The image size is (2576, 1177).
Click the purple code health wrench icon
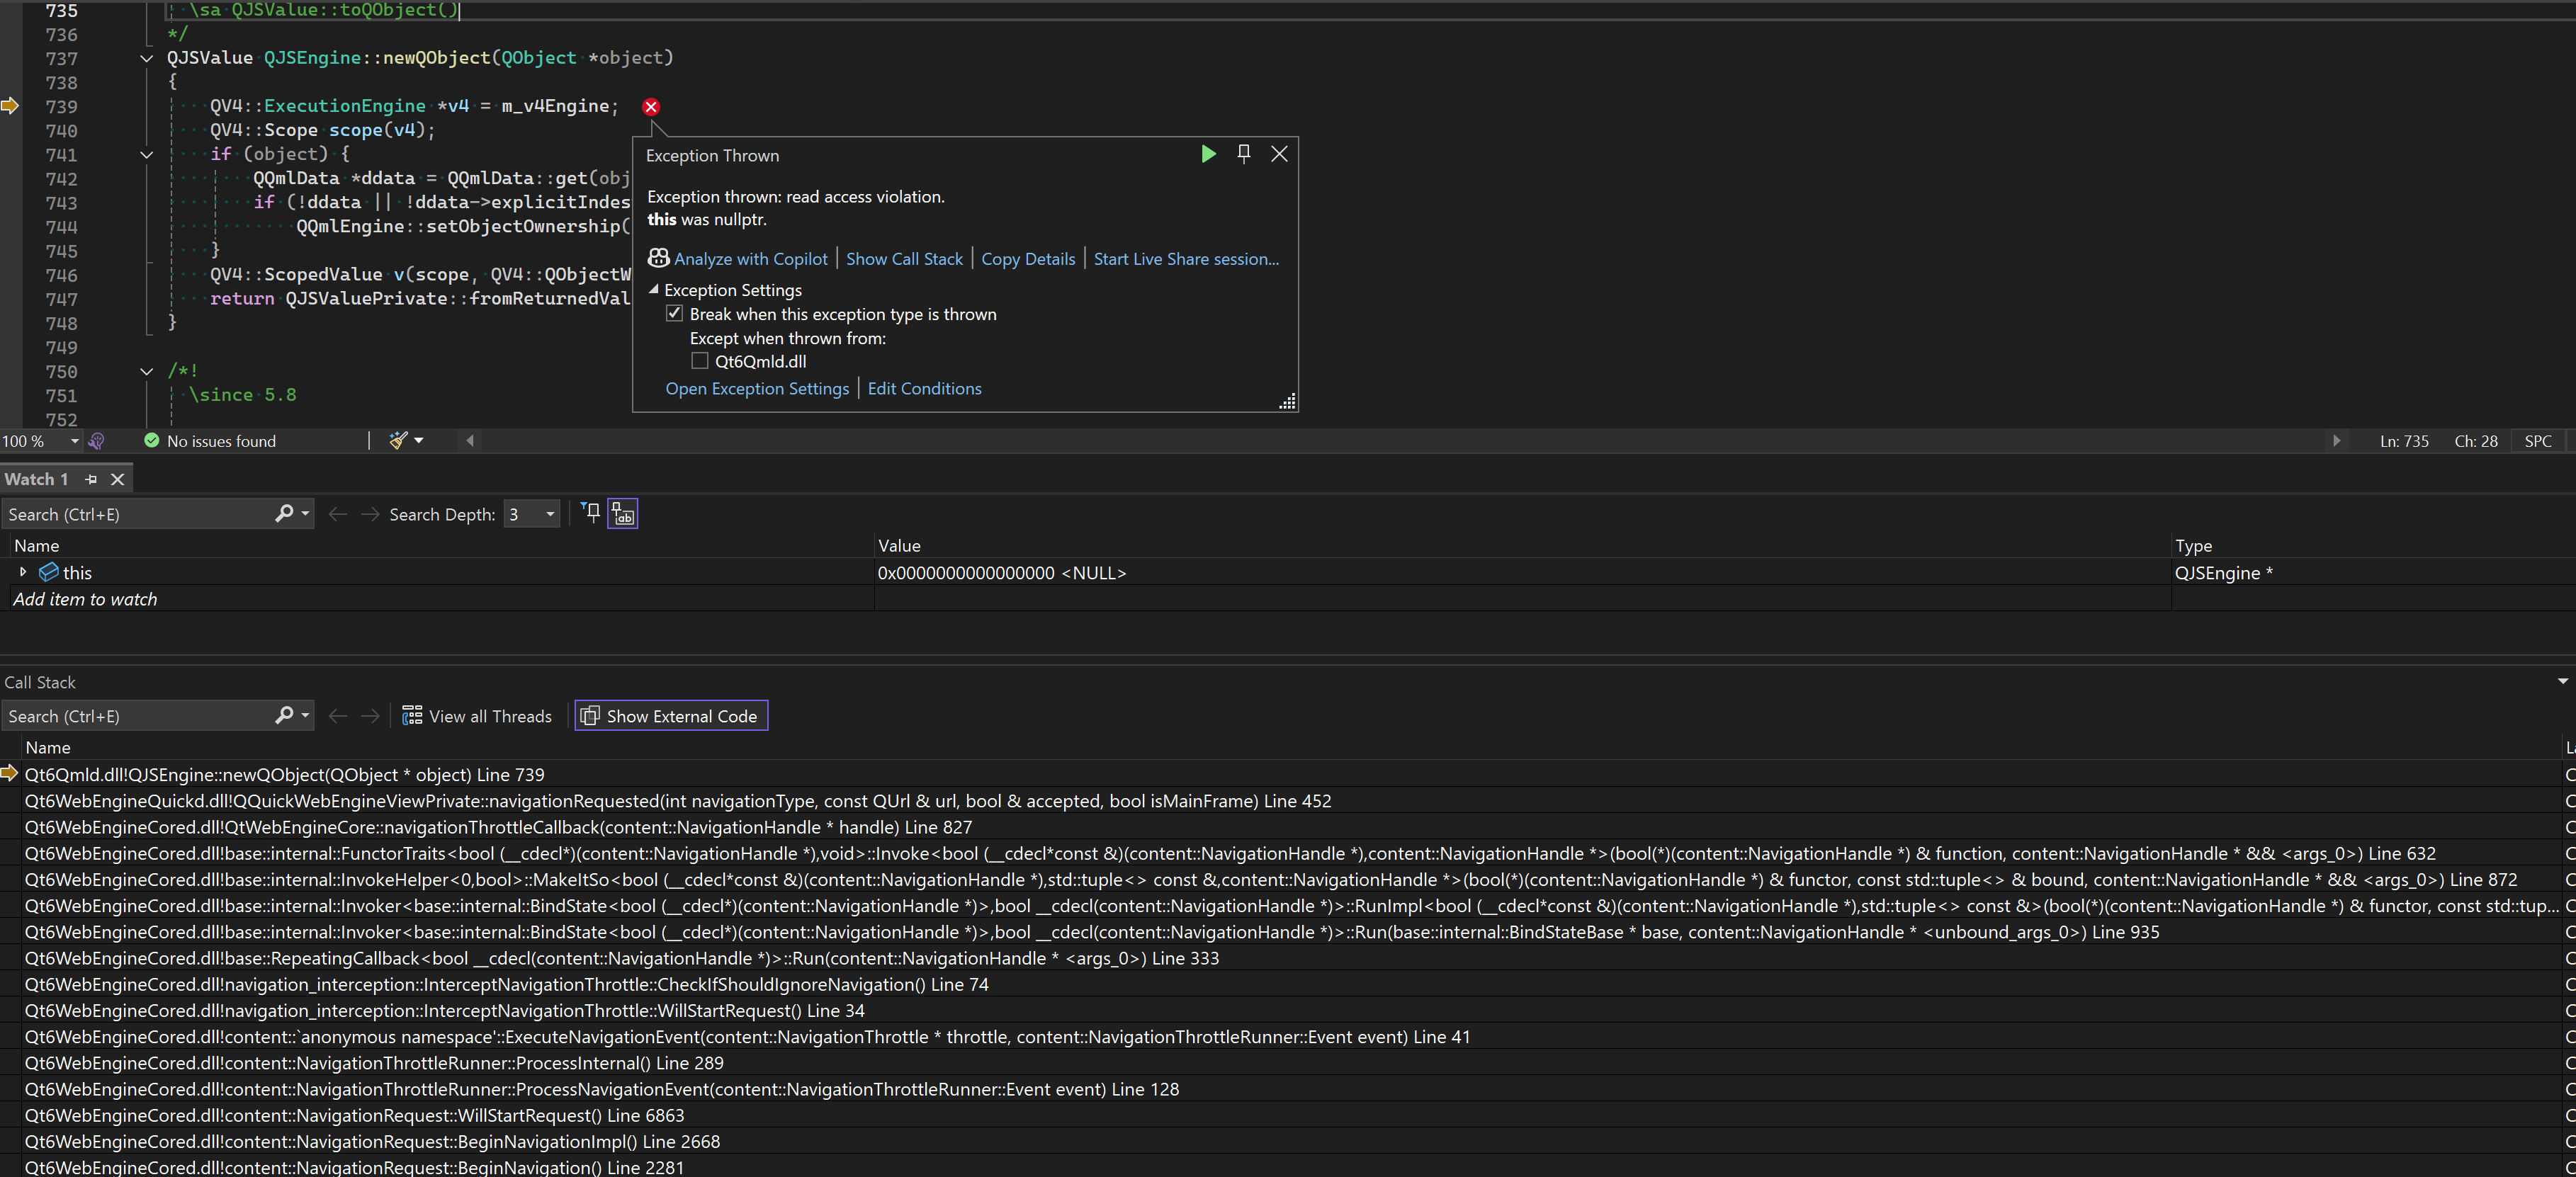pyautogui.click(x=97, y=441)
